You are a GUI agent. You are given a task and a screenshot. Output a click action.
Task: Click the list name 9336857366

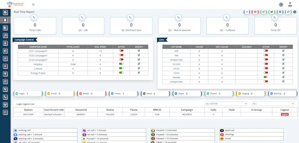click(x=176, y=82)
